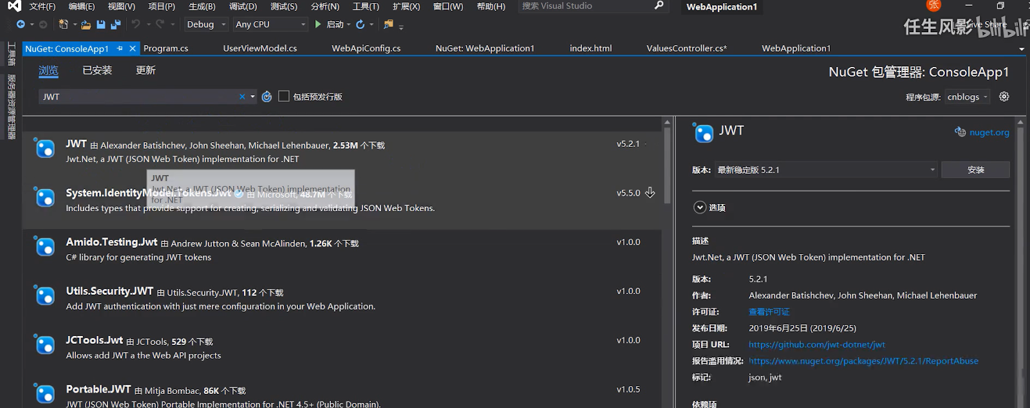Click the Redo arrow icon
This screenshot has height=408, width=1030.
click(x=160, y=24)
